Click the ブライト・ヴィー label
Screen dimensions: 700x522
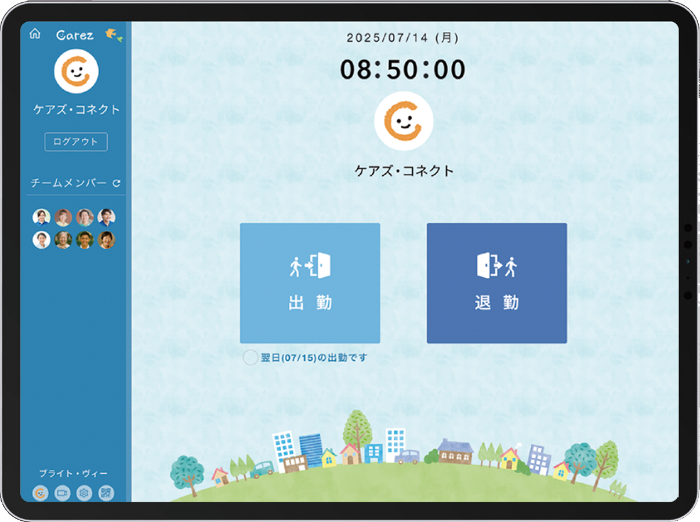point(73,473)
